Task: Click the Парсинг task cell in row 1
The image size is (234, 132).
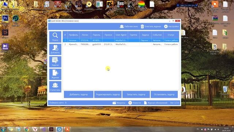Action: (146, 40)
